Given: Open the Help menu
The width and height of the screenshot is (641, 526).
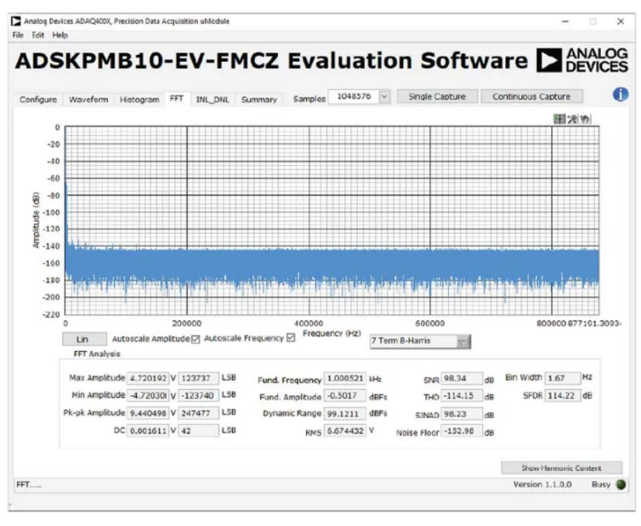Looking at the screenshot, I should click(x=60, y=35).
